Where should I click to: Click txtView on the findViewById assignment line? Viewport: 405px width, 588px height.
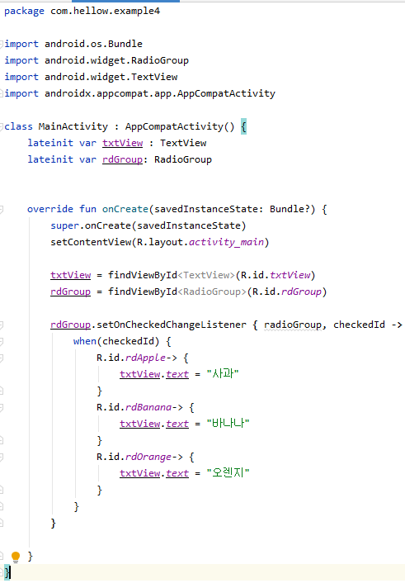[70, 275]
